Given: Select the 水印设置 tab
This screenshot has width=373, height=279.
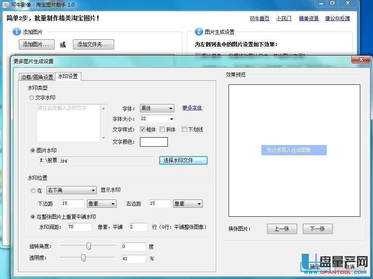Looking at the screenshot, I should coord(67,76).
